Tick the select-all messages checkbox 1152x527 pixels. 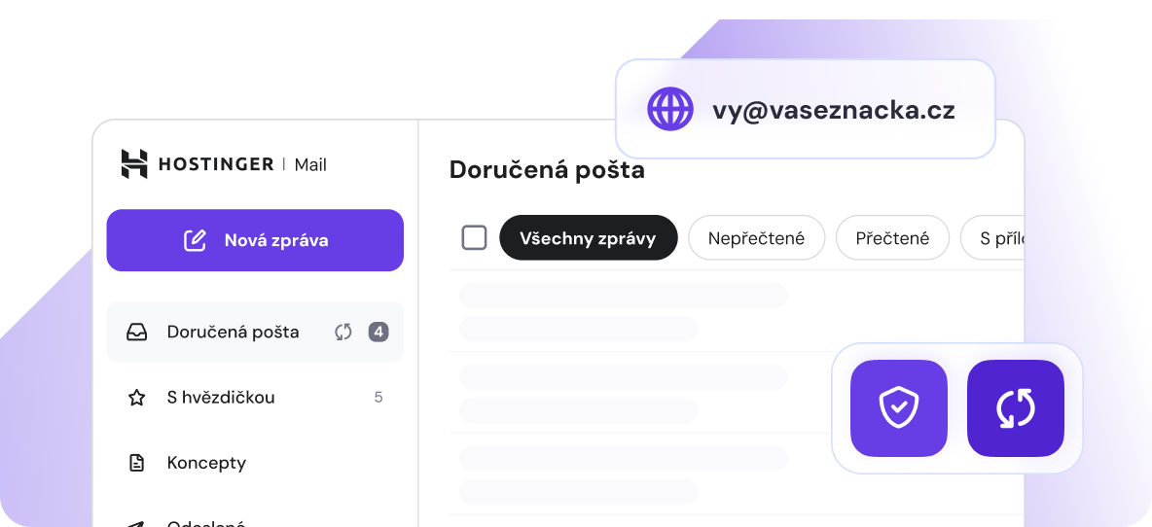click(474, 237)
